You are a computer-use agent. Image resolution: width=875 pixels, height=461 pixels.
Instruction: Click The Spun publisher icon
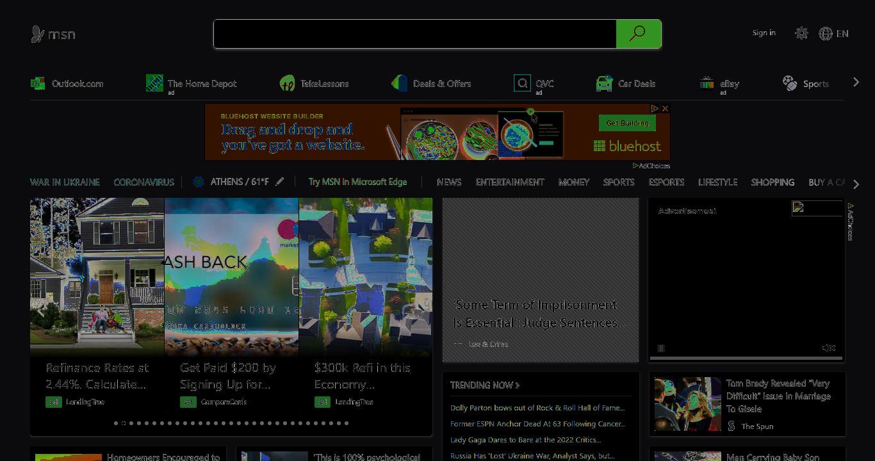click(732, 426)
